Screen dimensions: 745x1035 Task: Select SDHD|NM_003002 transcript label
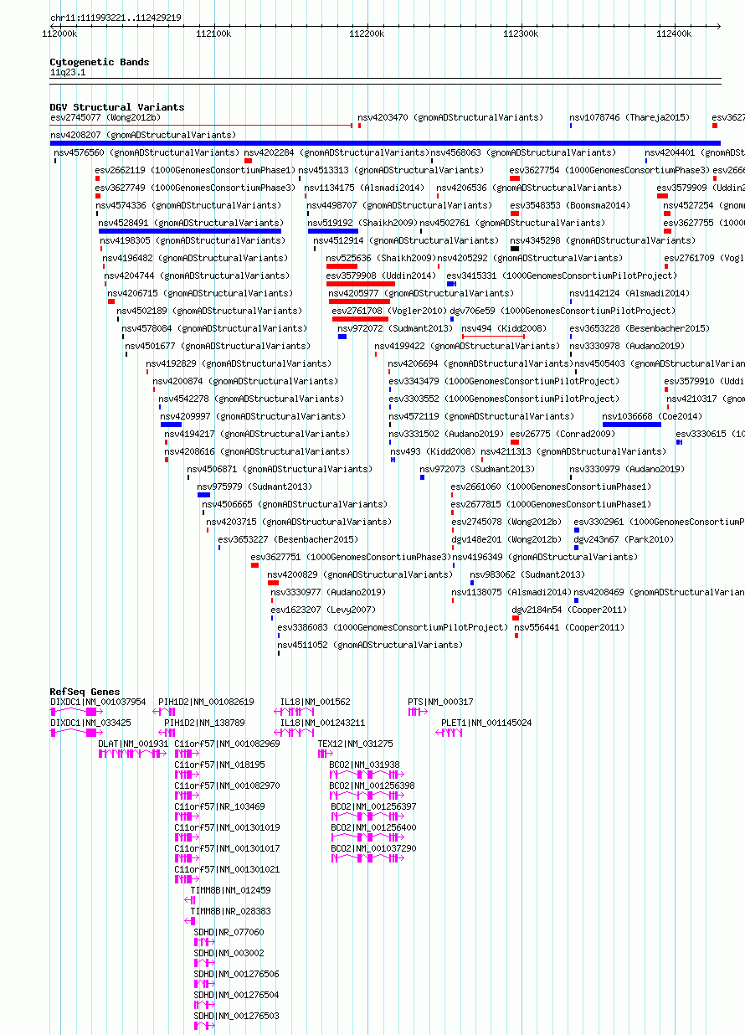click(229, 953)
